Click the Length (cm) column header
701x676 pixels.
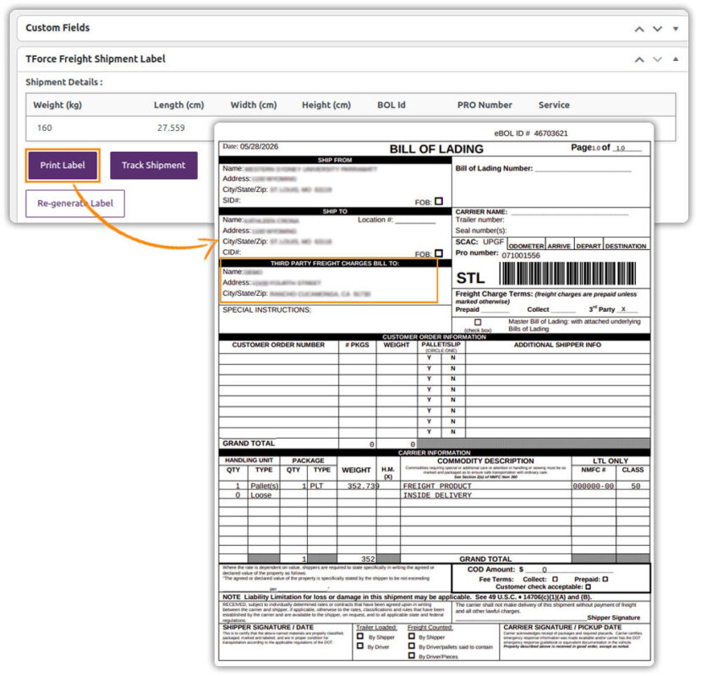[x=178, y=105]
